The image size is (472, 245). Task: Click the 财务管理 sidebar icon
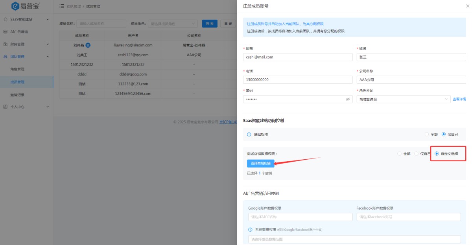click(6, 44)
